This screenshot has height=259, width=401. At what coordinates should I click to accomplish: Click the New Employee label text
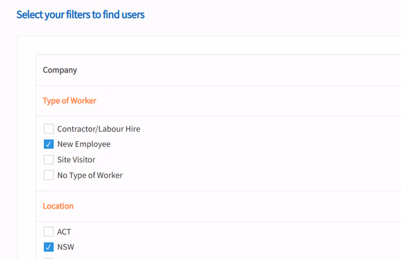84,144
